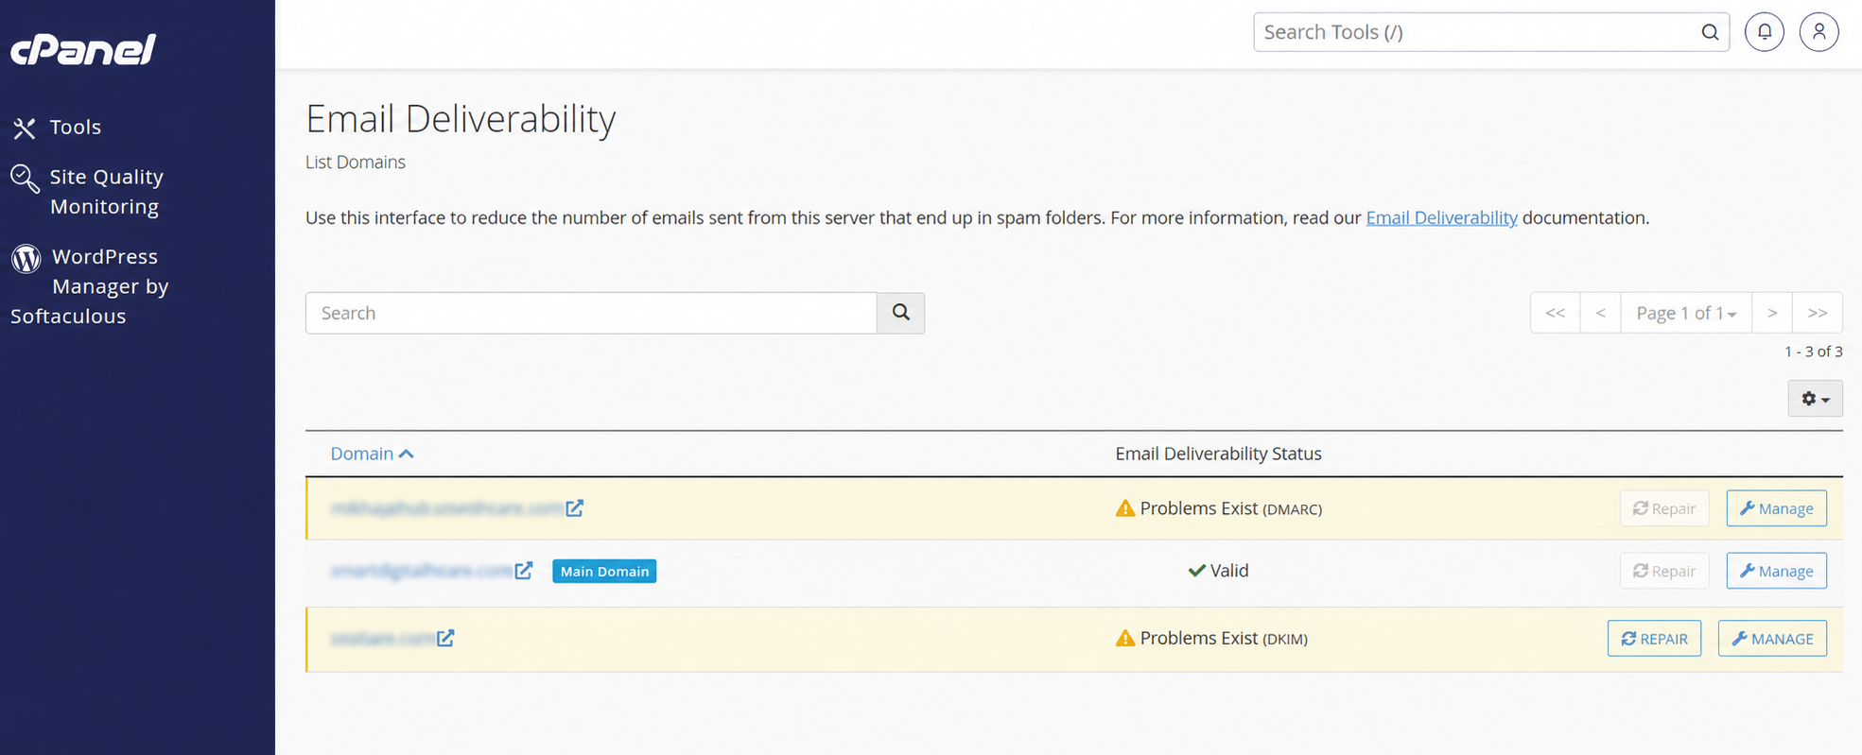
Task: Click the Email Deliverability Status header
Action: coord(1218,454)
